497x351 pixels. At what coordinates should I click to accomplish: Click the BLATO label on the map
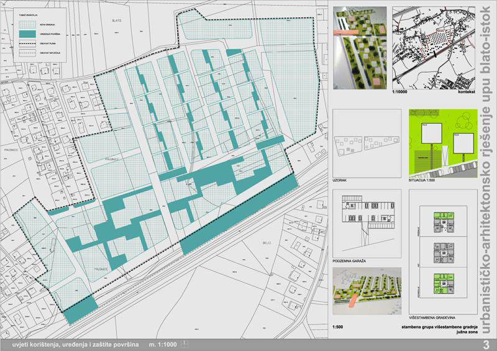[x=116, y=21]
